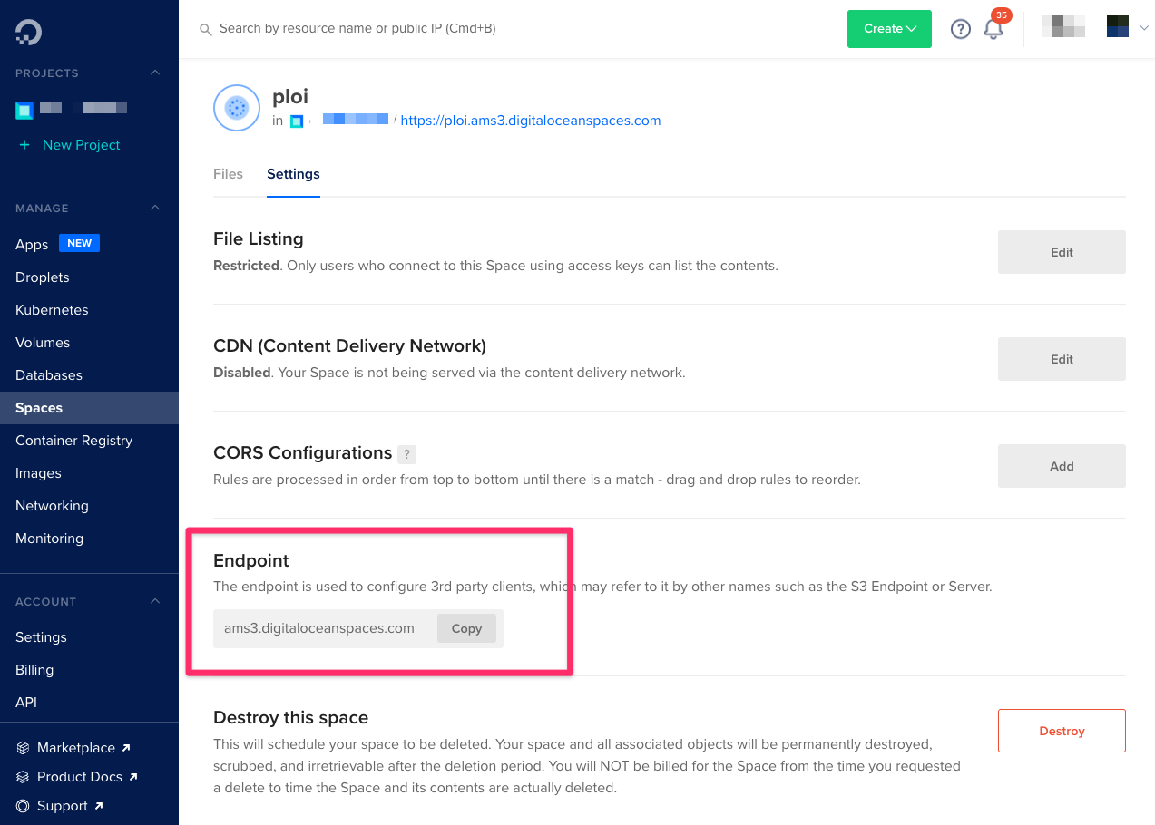
Task: Open the help question mark icon
Action: [961, 29]
